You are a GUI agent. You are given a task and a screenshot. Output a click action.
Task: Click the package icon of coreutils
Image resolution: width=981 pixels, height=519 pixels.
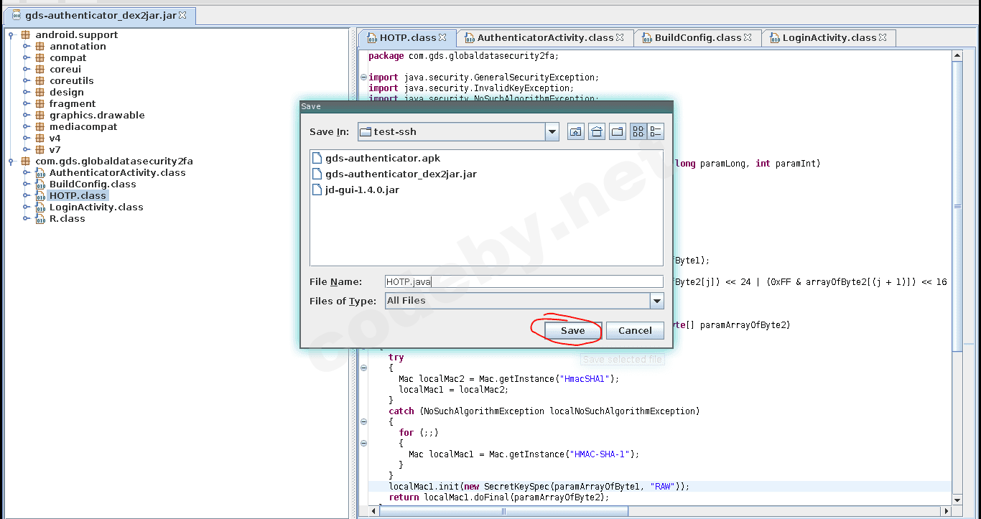tap(40, 80)
